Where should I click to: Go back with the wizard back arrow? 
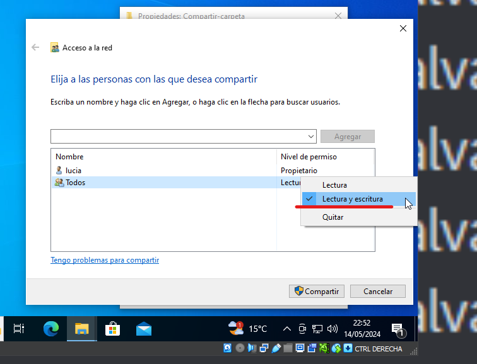click(x=35, y=47)
